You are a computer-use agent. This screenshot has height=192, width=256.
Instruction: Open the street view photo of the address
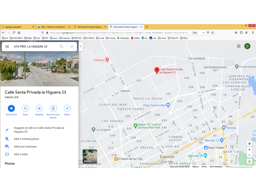(x=39, y=69)
